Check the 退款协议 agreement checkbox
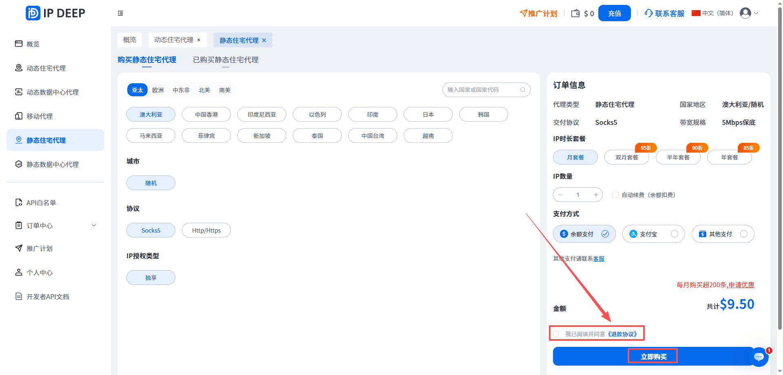This screenshot has width=783, height=375. tap(556, 333)
